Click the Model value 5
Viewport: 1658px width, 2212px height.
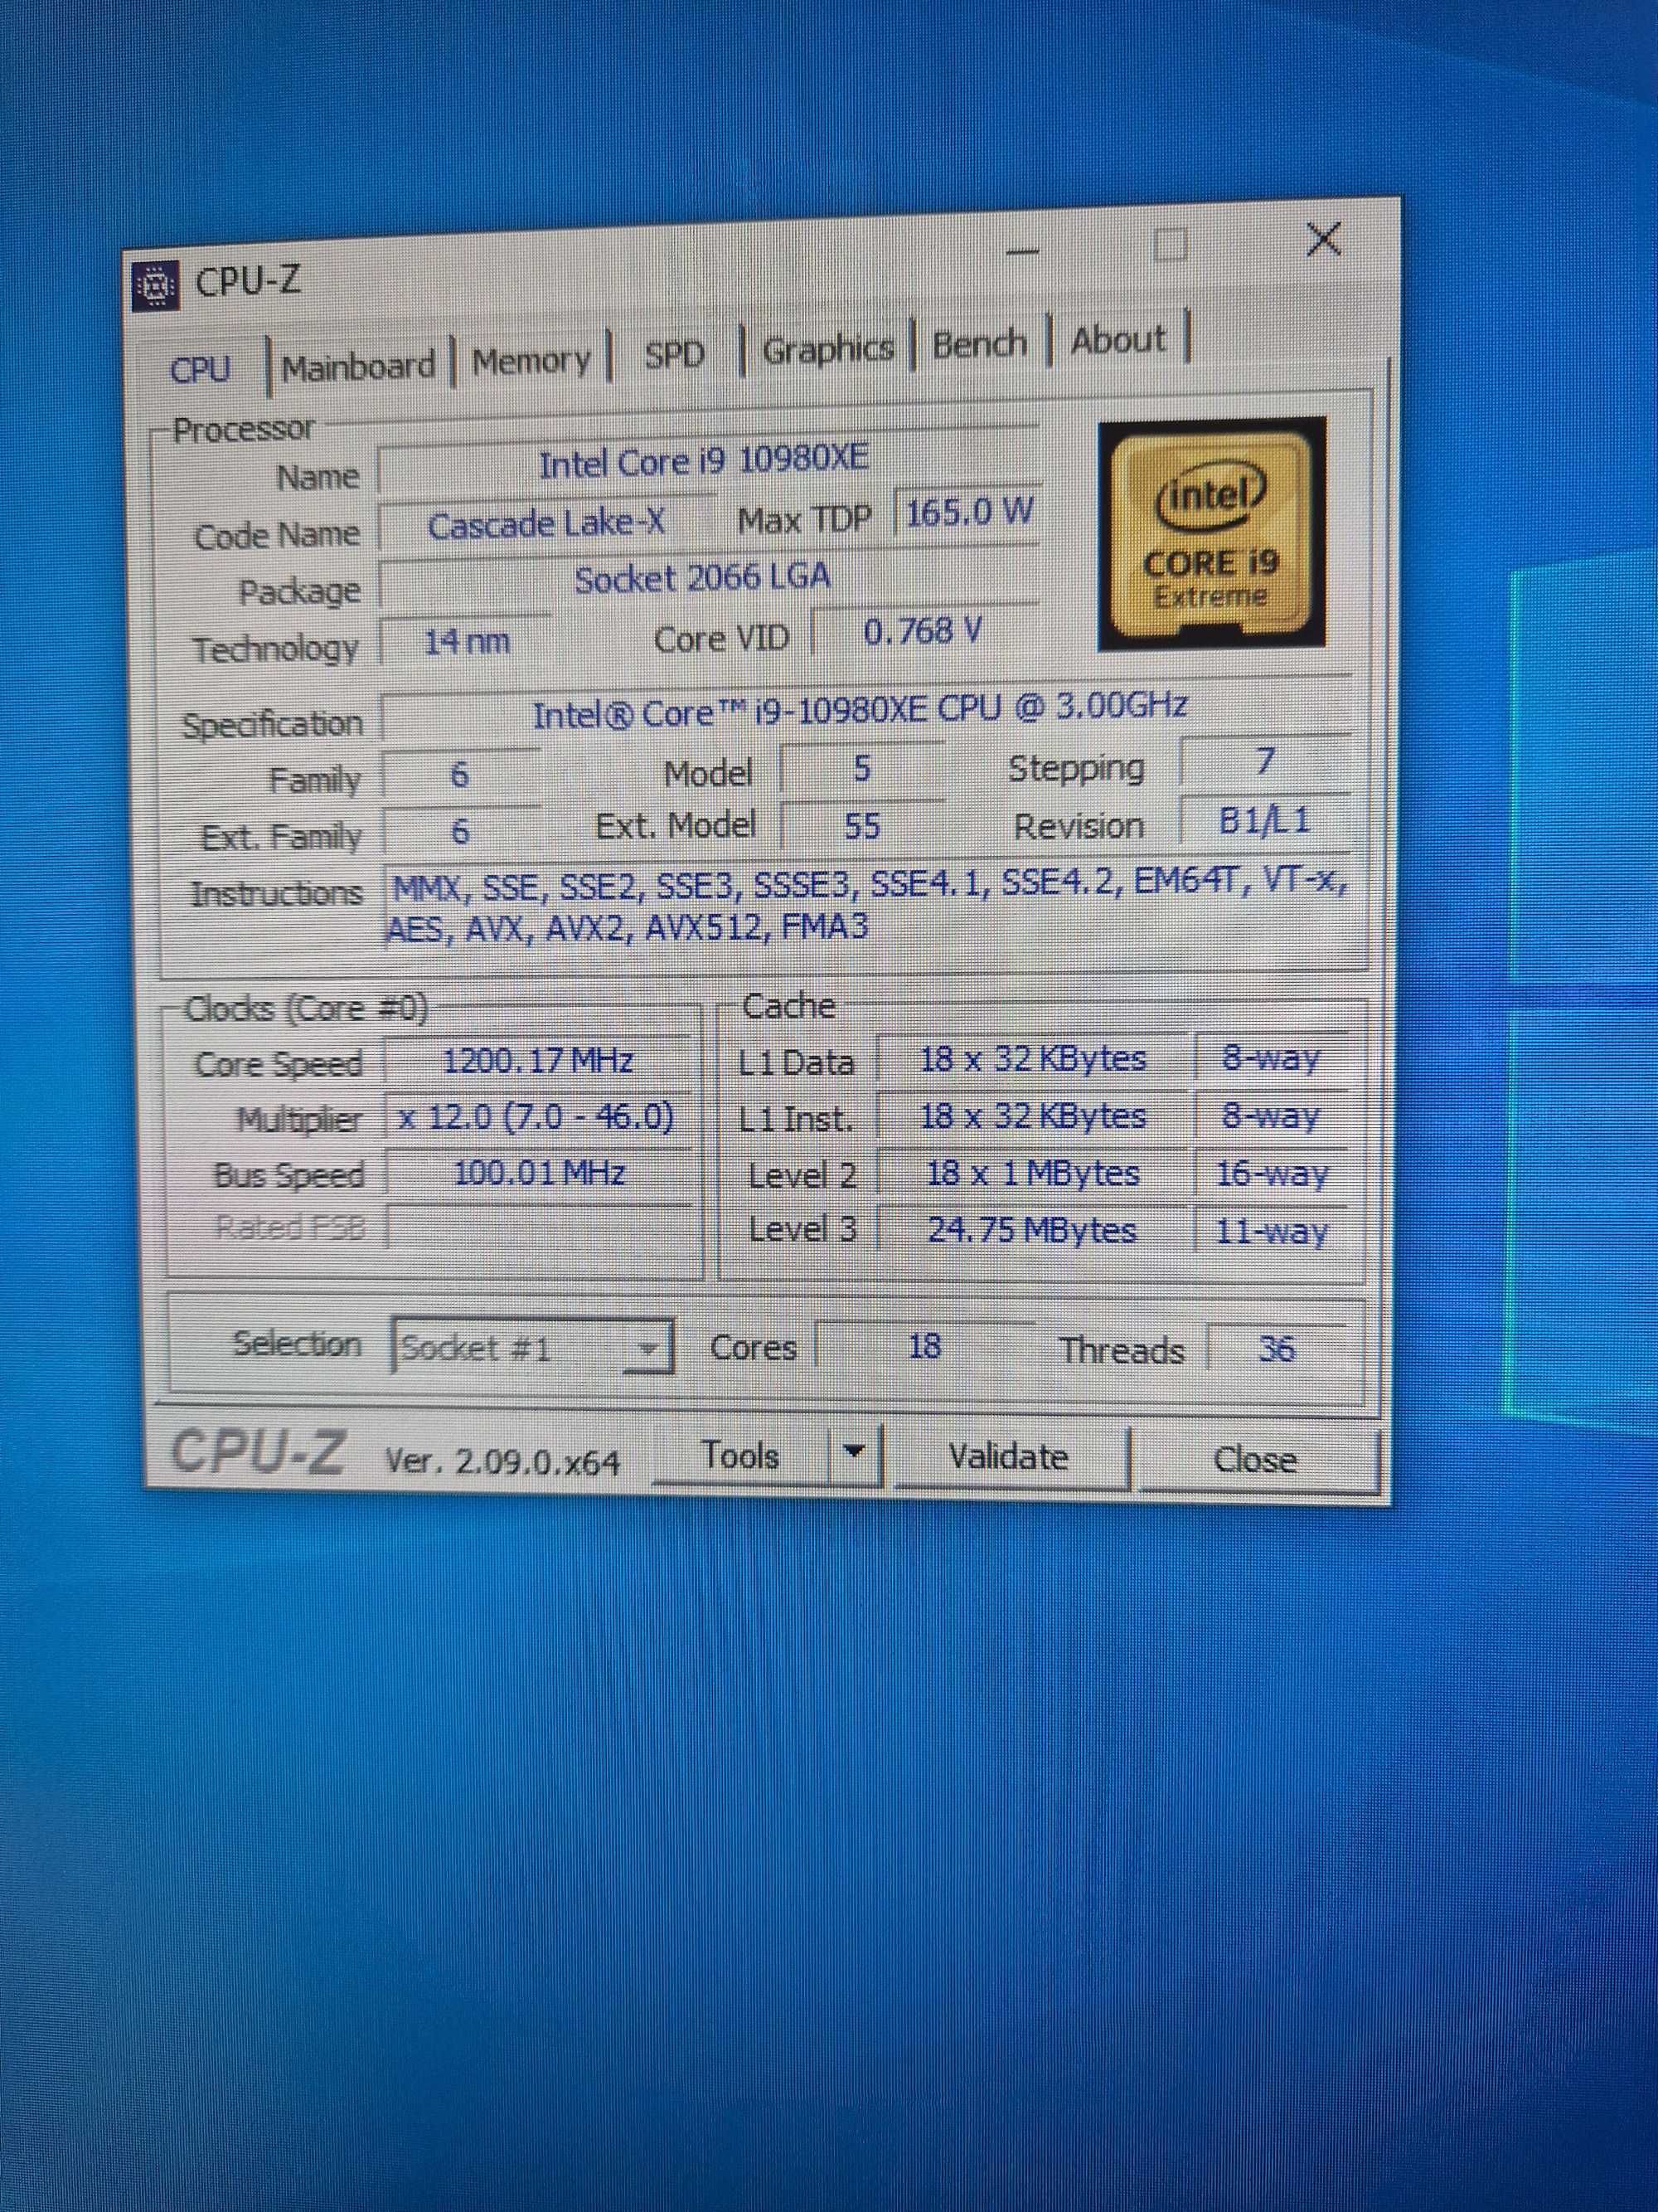[862, 768]
